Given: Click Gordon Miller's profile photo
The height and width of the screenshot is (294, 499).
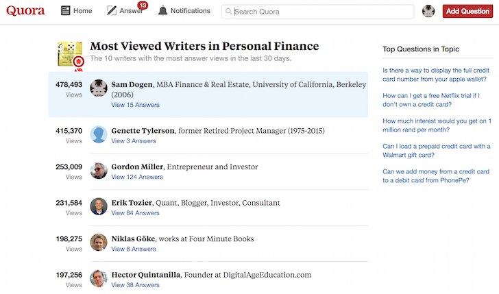Looking at the screenshot, I should point(99,170).
